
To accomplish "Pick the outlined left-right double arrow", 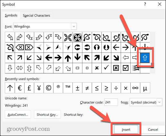I will pyautogui.click(x=20, y=68).
